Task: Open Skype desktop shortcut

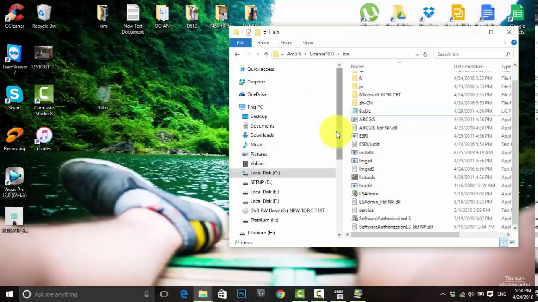Action: click(14, 98)
